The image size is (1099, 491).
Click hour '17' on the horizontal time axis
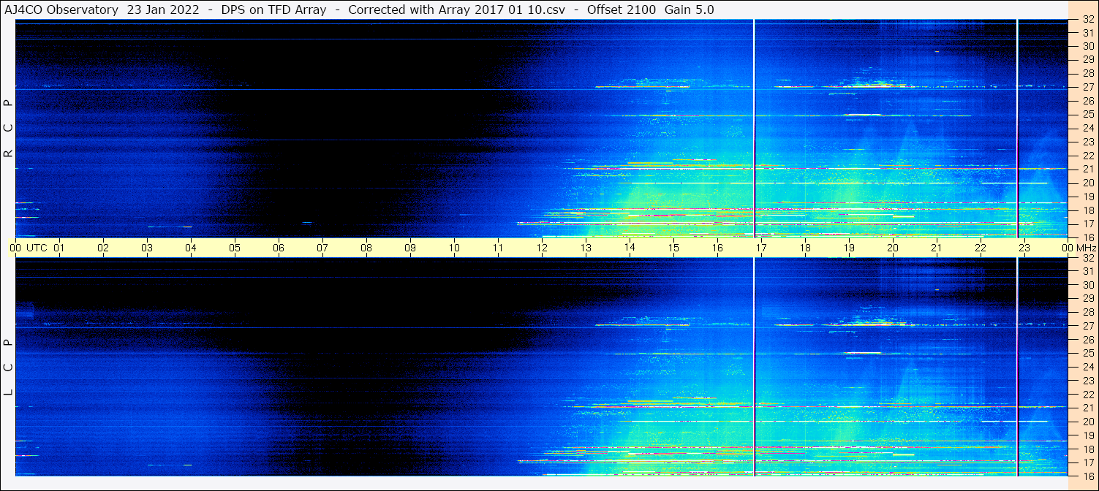[x=761, y=248]
